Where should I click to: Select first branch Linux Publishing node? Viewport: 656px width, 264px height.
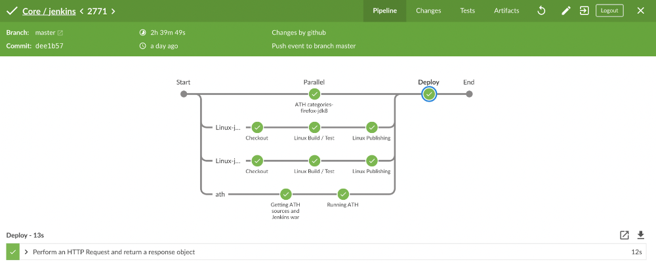[x=371, y=127]
